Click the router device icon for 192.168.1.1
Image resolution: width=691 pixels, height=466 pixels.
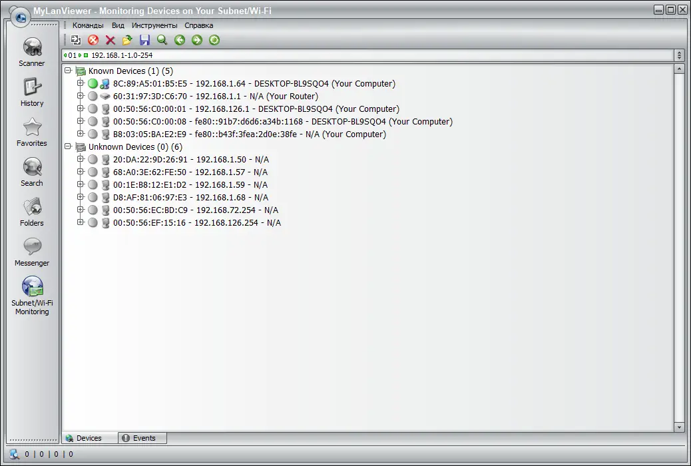click(105, 96)
